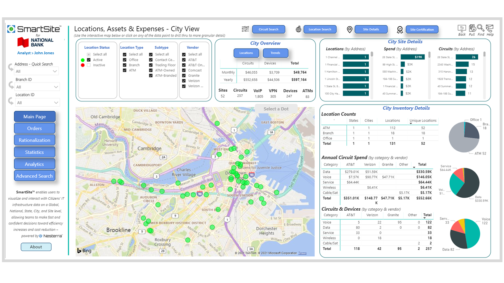Click the map pin icon beside Site Details
504x283 pixels.
pos(349,29)
